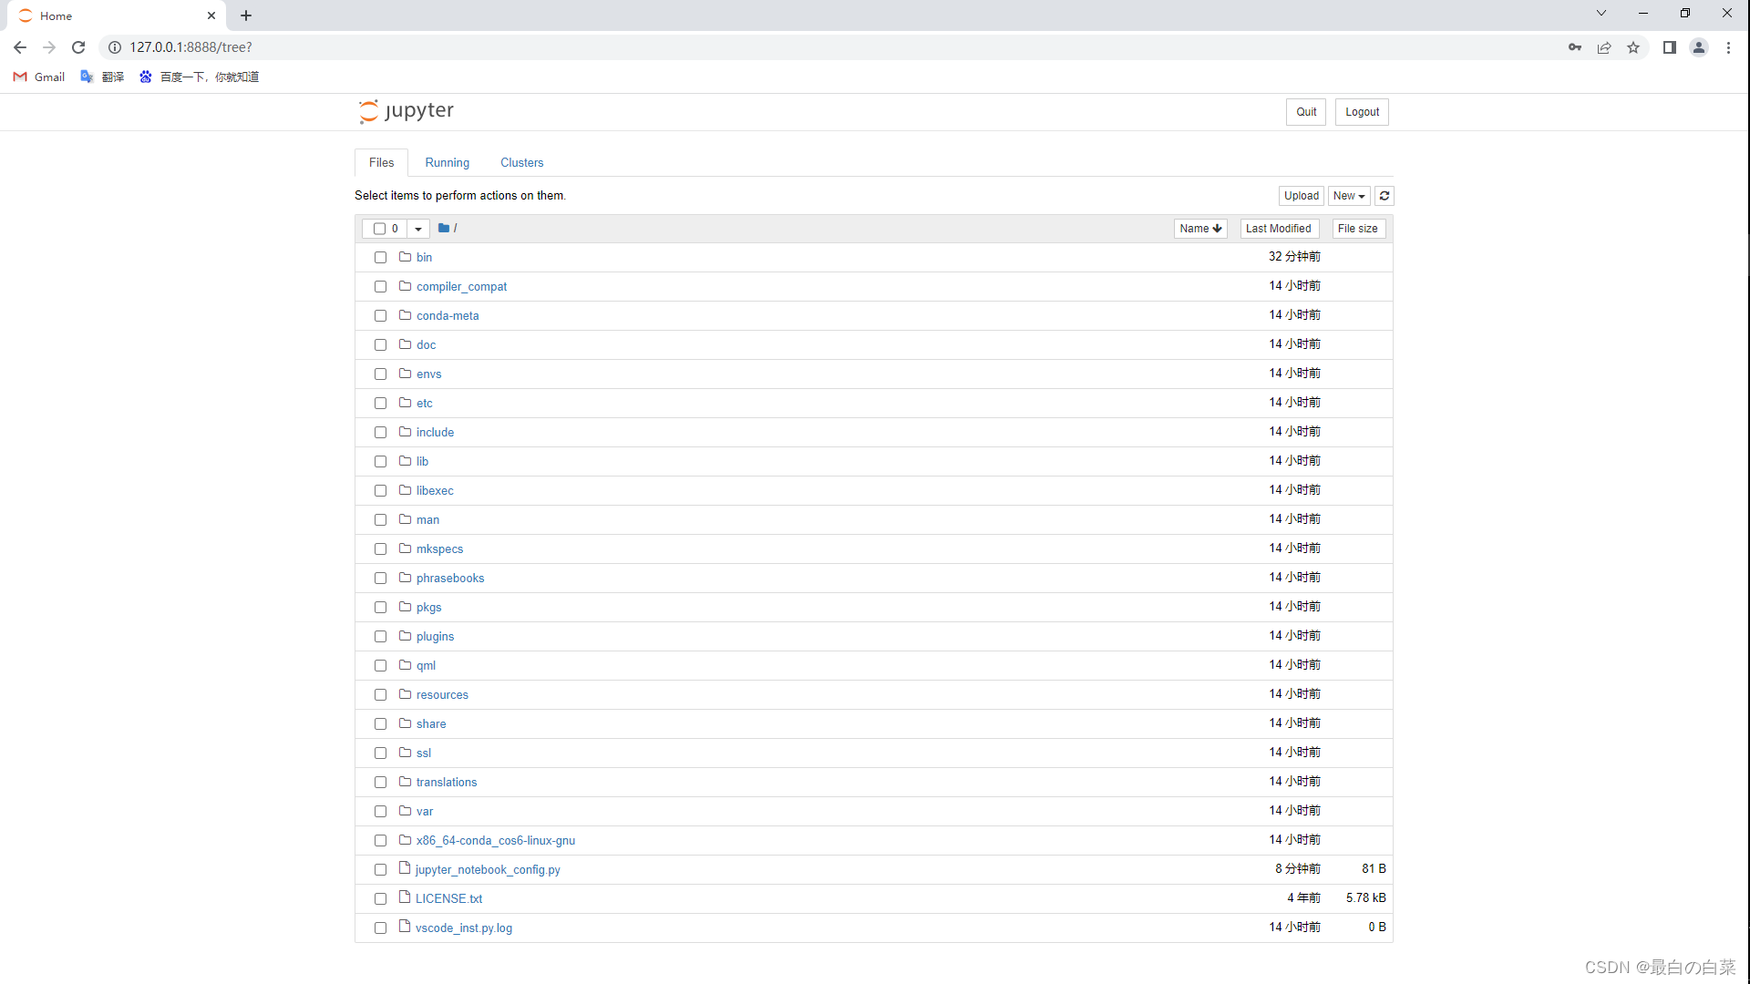Toggle the select-all checkbox in the header
The image size is (1750, 984).
pyautogui.click(x=379, y=229)
